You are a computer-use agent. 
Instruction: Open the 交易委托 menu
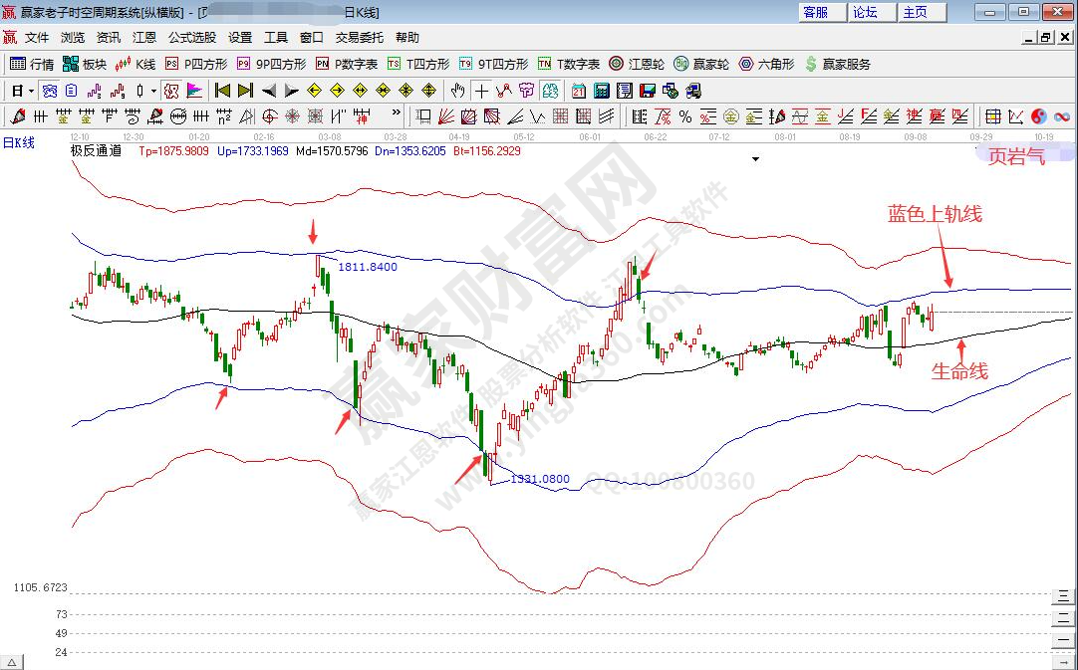(x=359, y=38)
